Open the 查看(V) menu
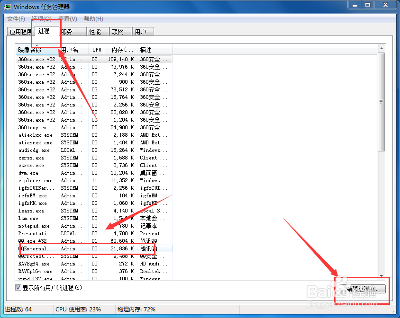Image resolution: width=400 pixels, height=318 pixels. point(68,19)
